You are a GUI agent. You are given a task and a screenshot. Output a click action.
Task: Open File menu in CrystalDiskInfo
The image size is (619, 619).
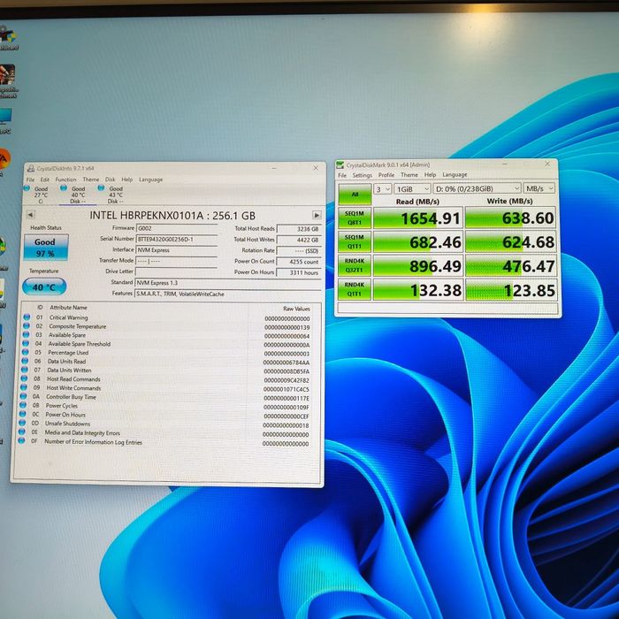pyautogui.click(x=30, y=180)
